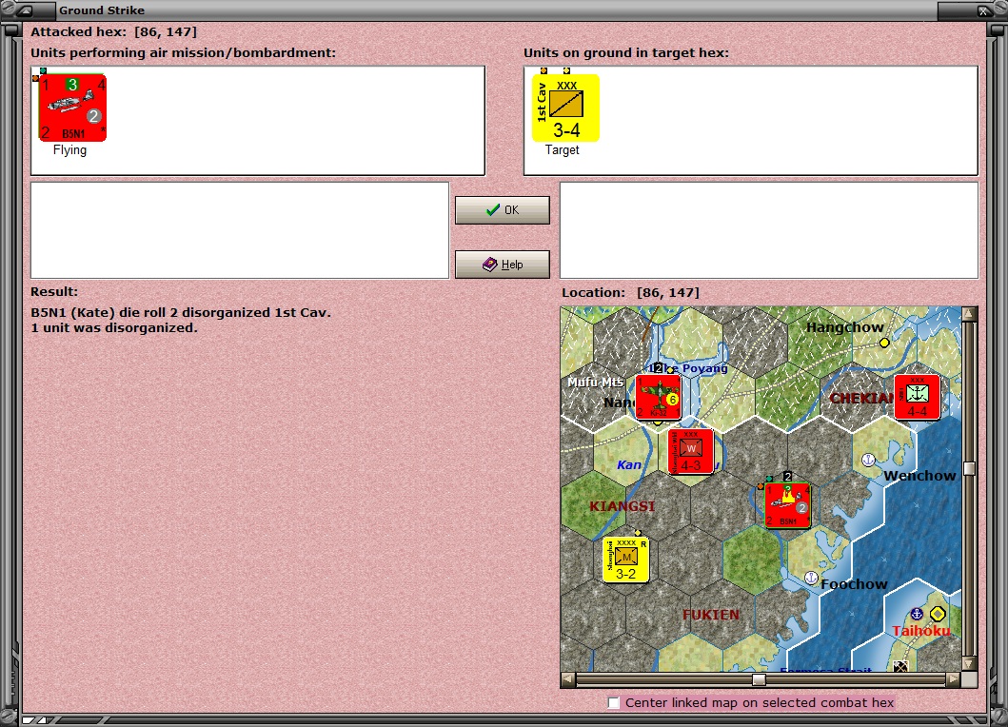
Task: Click the Wenchow port anchor icon
Action: point(868,460)
